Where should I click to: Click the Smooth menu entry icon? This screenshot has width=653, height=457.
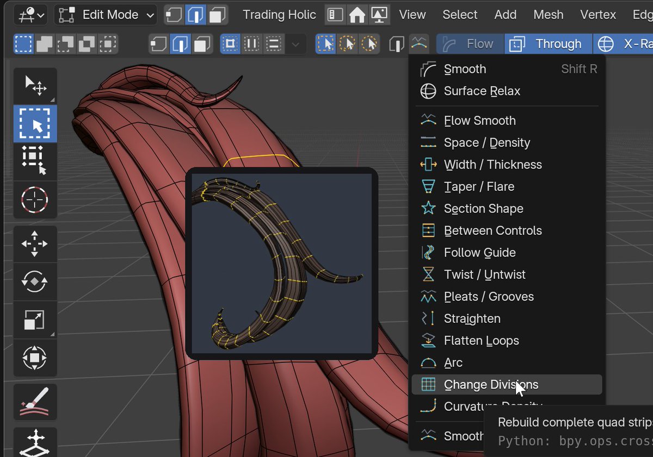pyautogui.click(x=429, y=69)
